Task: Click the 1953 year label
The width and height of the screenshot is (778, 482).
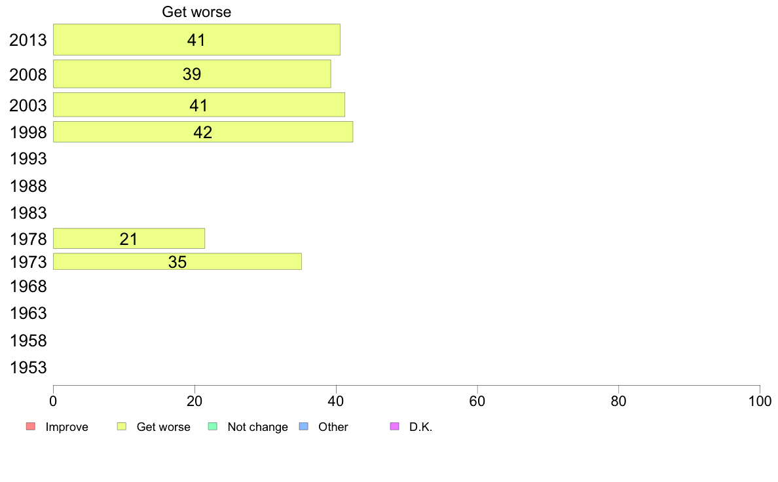Action: [x=28, y=368]
